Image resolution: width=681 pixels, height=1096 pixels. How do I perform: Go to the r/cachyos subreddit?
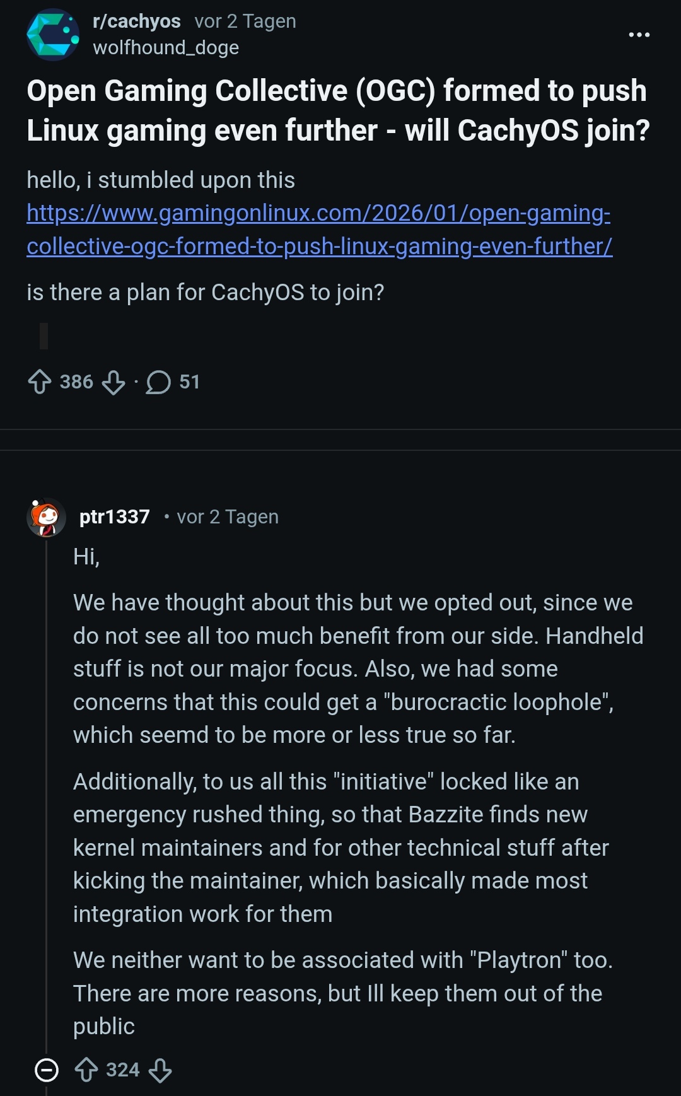pyautogui.click(x=137, y=21)
